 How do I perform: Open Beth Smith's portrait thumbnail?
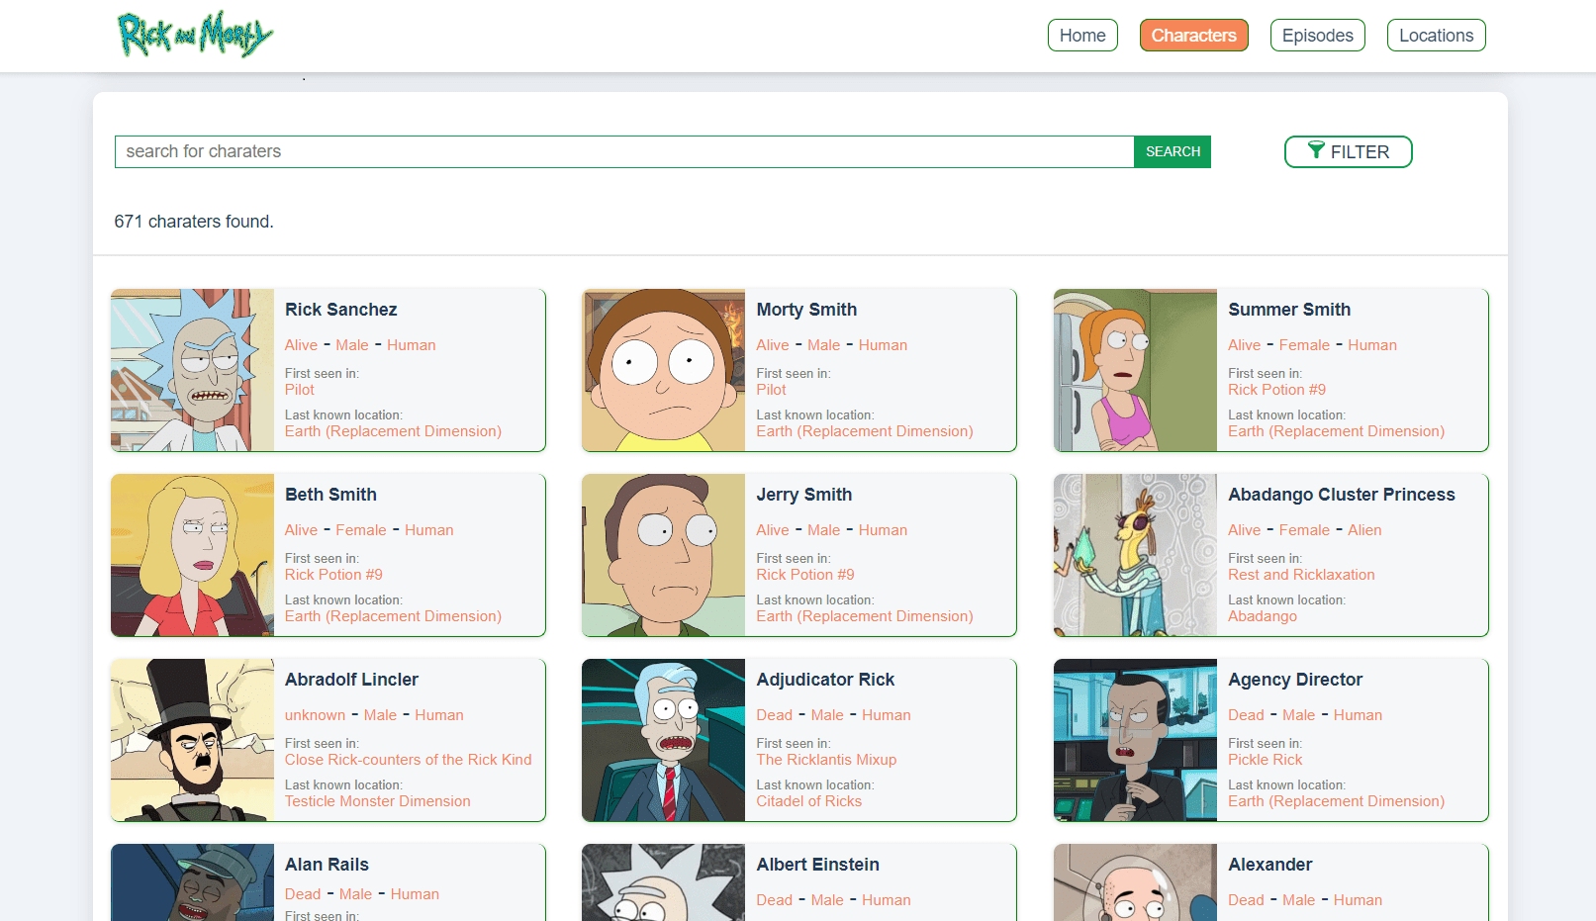point(192,555)
